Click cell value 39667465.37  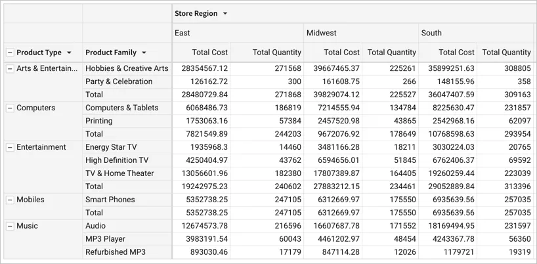[336, 68]
